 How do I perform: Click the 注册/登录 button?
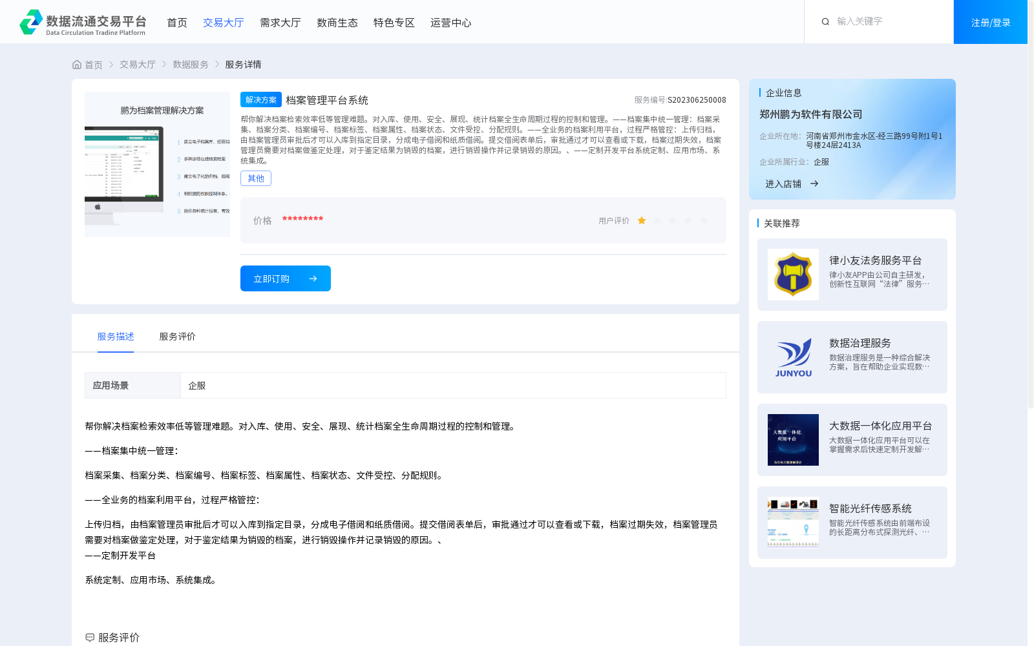[x=991, y=22]
